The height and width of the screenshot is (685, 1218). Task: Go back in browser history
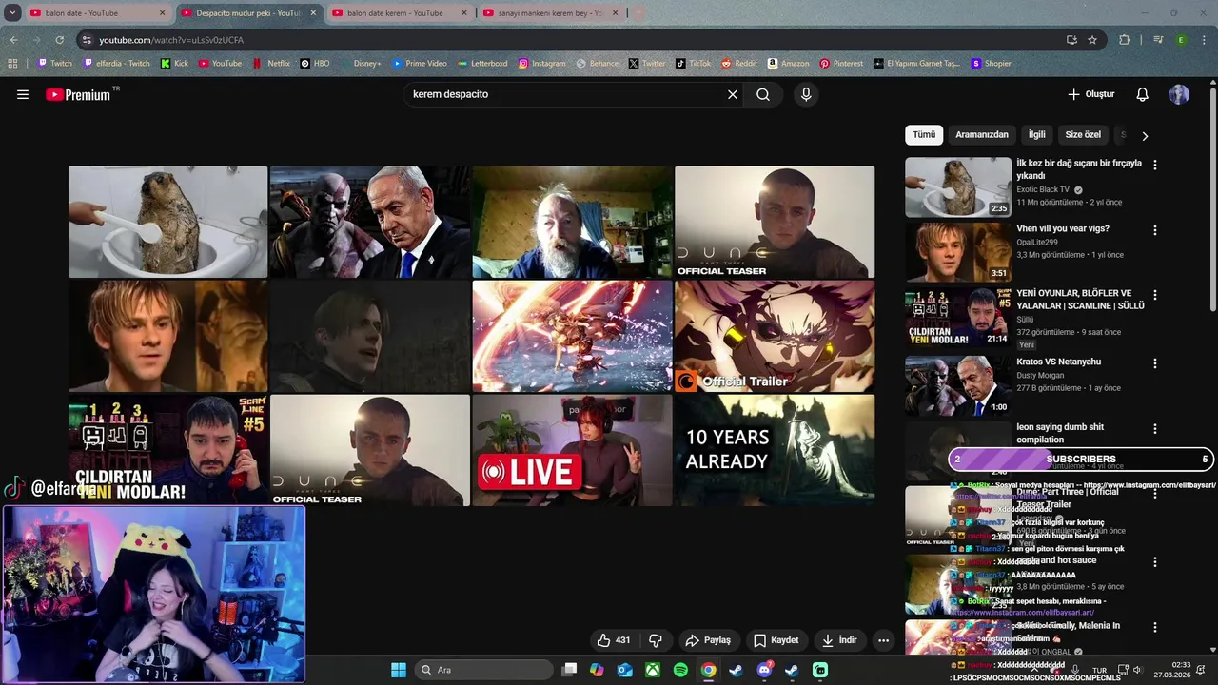coord(13,40)
